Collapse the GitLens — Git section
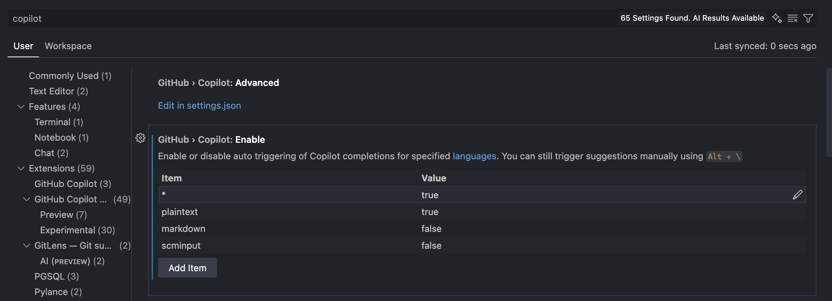The width and height of the screenshot is (832, 301). tap(26, 245)
